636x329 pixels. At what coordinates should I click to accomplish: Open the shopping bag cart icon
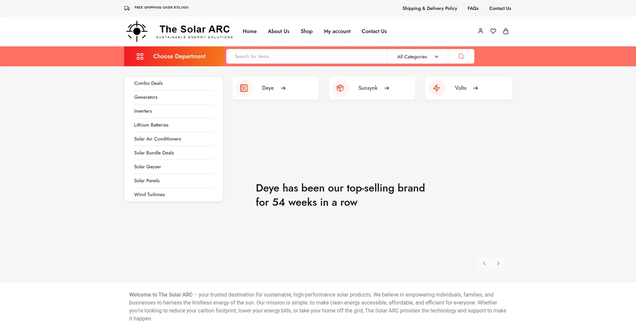tap(505, 31)
